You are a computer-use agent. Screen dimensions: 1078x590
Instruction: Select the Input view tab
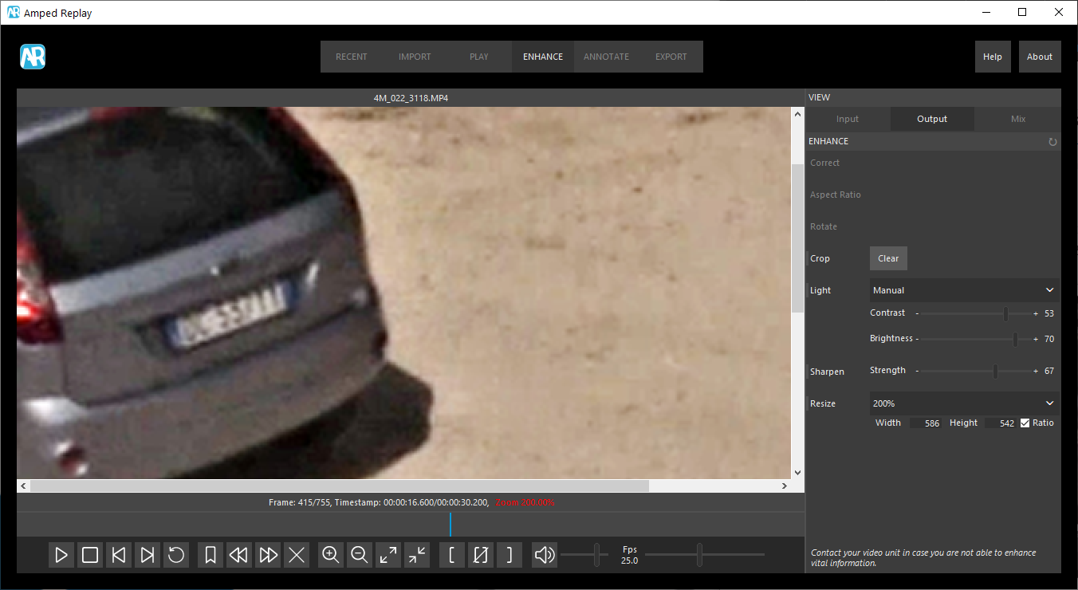(847, 119)
